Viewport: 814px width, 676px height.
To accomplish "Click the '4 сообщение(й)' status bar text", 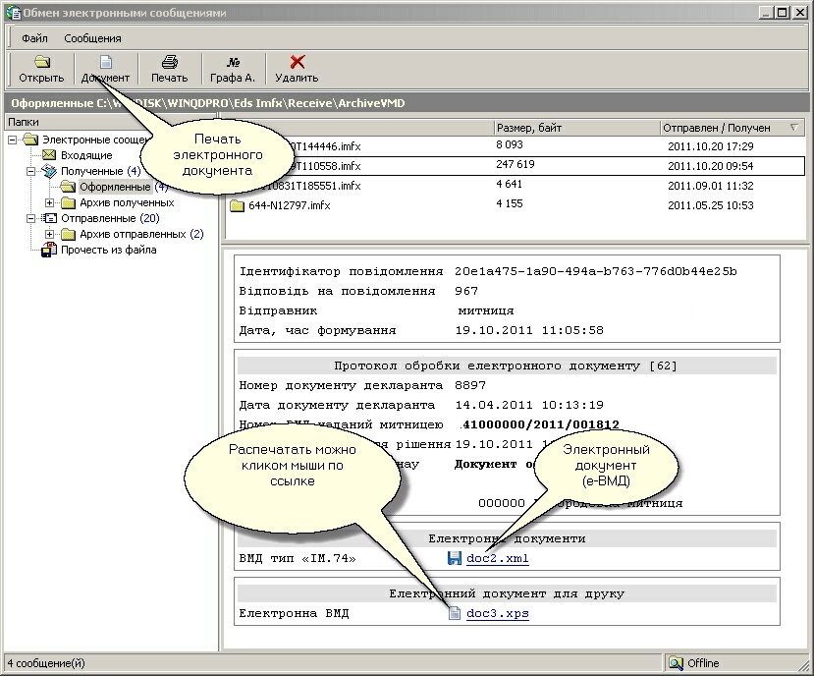I will (x=47, y=663).
